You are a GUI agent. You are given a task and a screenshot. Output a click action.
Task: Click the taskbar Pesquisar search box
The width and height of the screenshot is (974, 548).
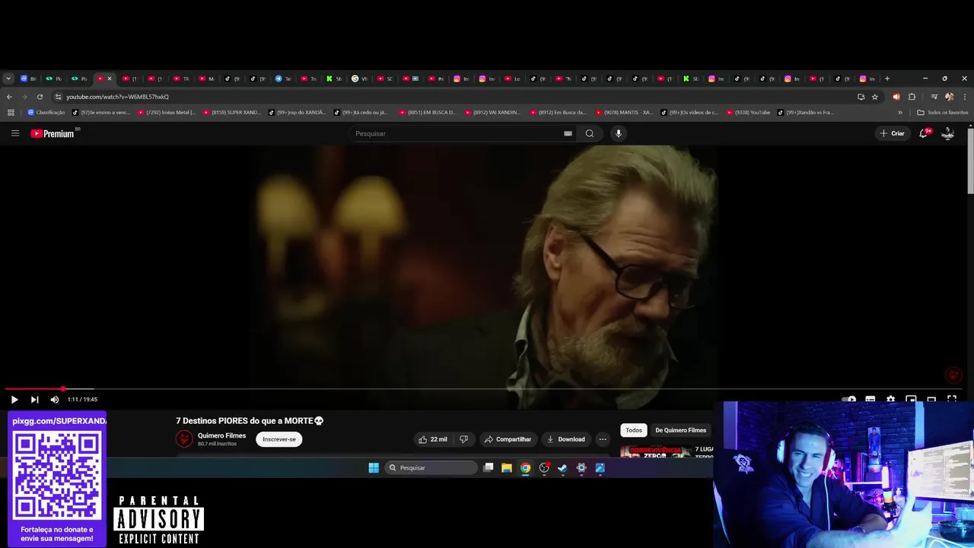tap(431, 468)
